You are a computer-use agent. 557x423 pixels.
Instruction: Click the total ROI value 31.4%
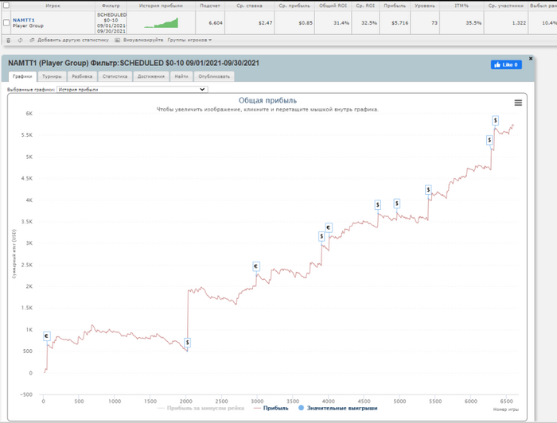pyautogui.click(x=341, y=23)
